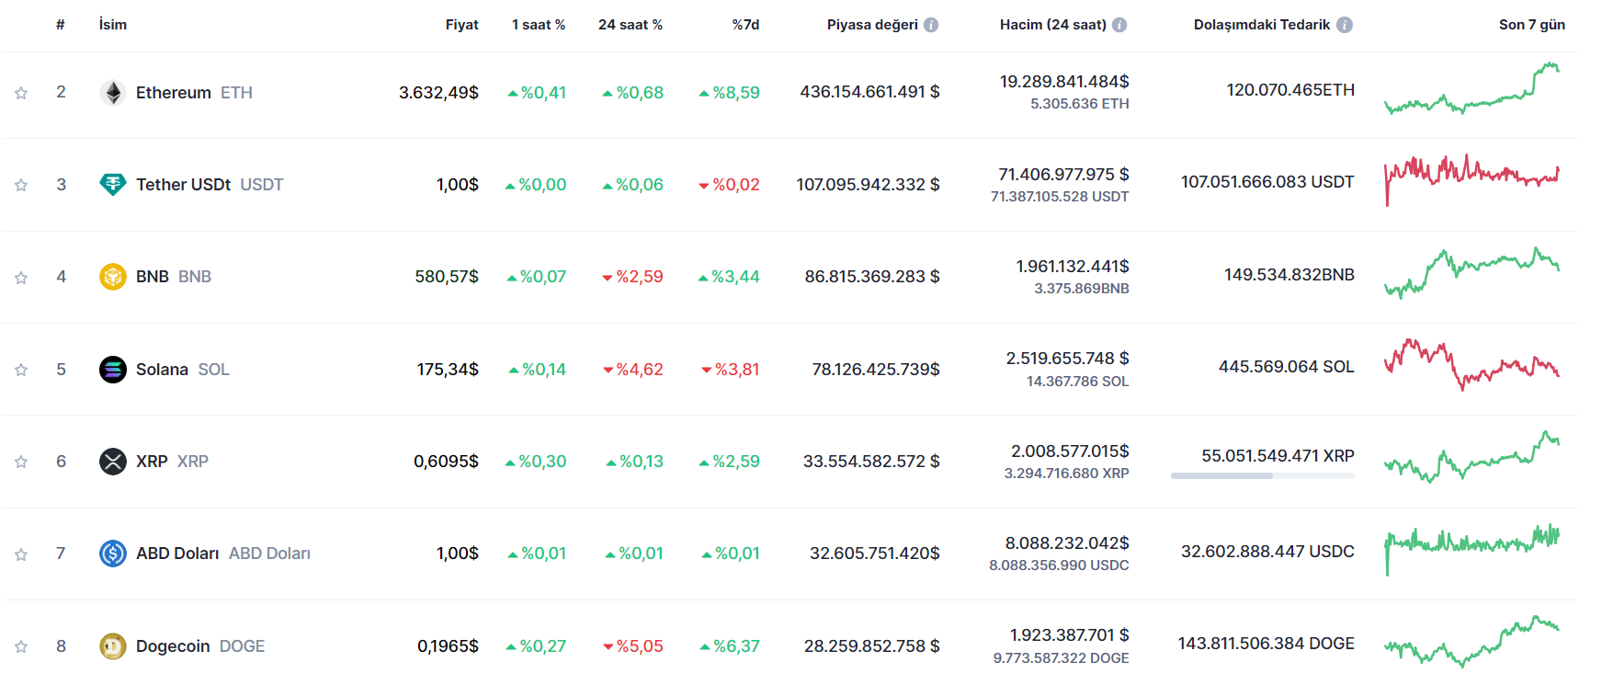Open Ethereum's 19.289.841.484$ volume link
This screenshot has height=685, width=1613.
tap(1064, 82)
